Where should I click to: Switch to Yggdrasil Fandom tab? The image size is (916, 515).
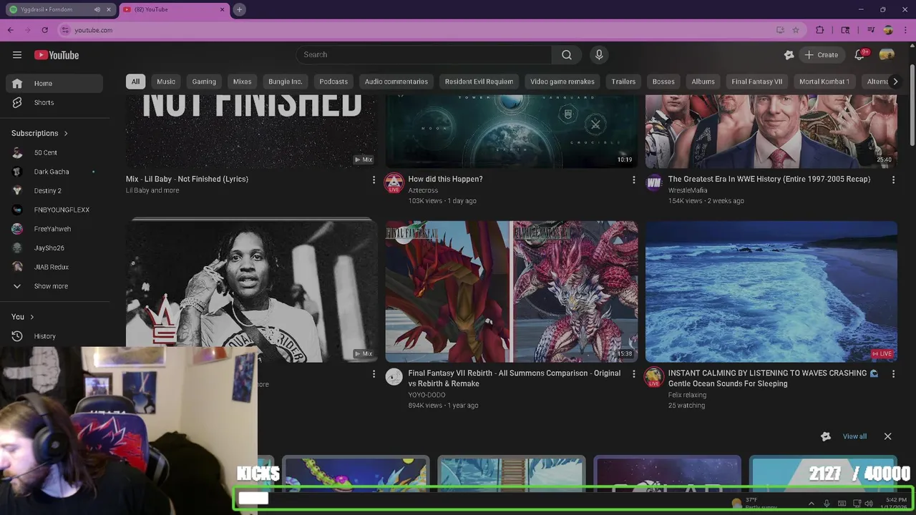click(x=59, y=9)
